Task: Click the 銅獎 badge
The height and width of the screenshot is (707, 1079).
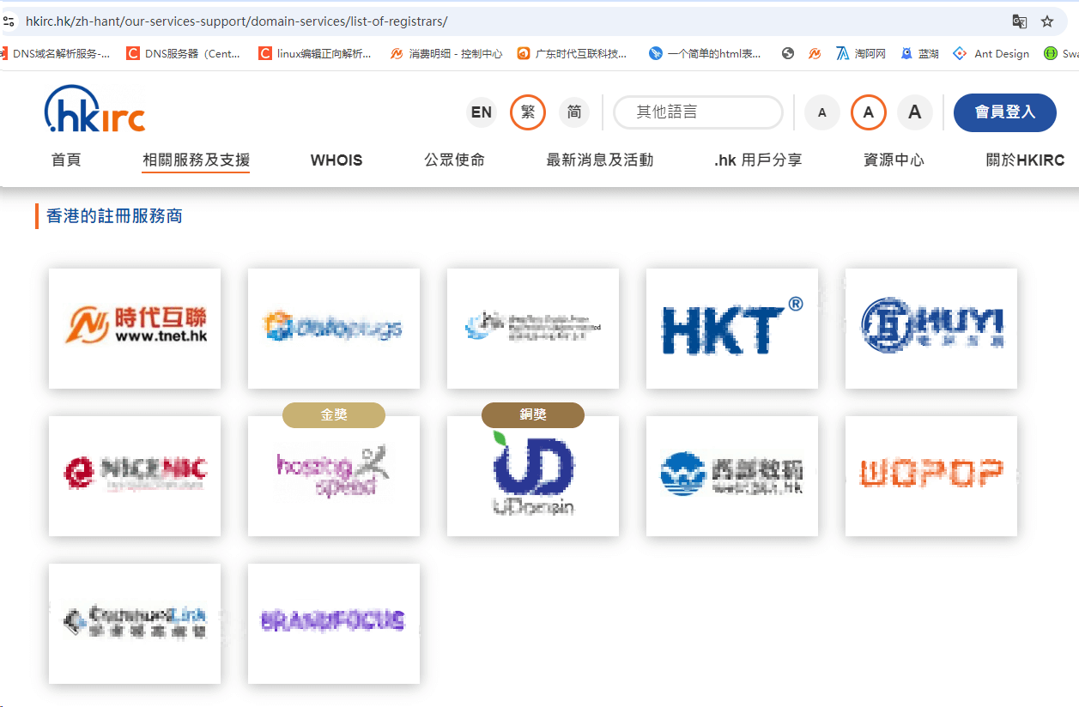Action: coord(533,414)
